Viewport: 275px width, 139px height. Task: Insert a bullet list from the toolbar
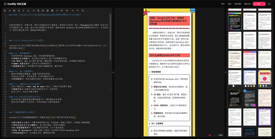(34, 11)
